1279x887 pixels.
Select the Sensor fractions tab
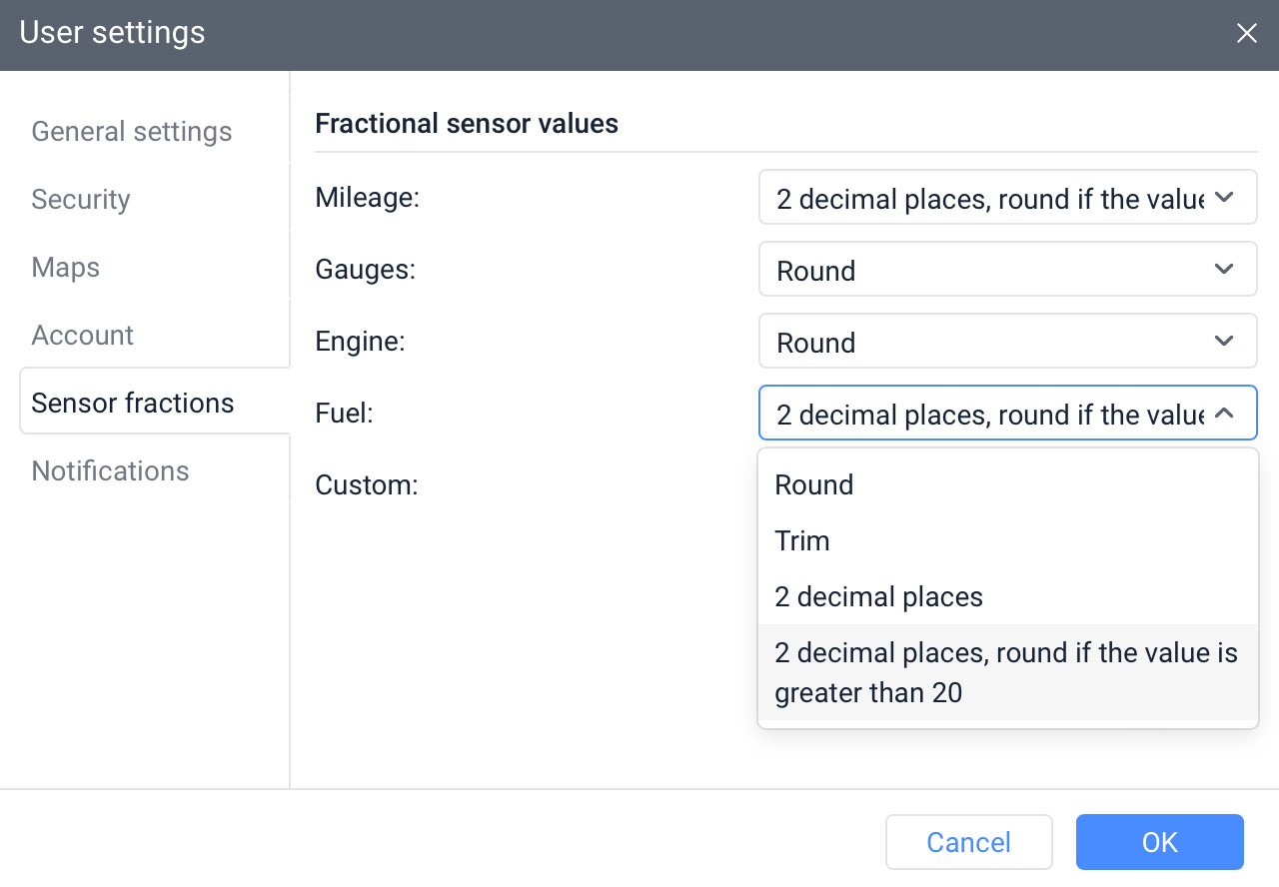tap(133, 403)
